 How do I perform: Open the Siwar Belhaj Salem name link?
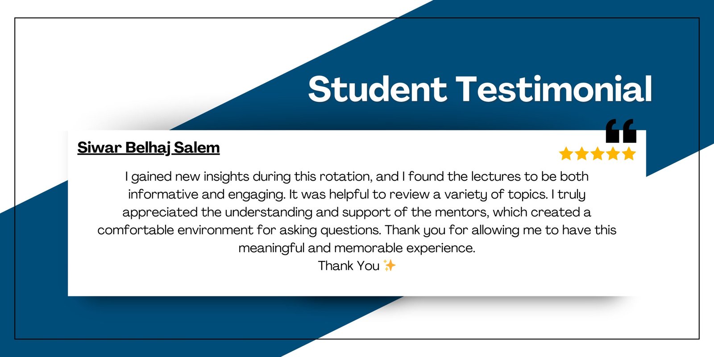coord(149,148)
